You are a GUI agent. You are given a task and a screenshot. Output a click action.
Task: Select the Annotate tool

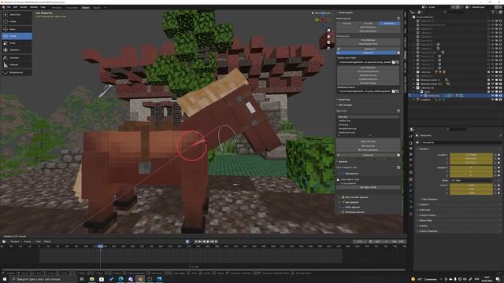click(17, 57)
